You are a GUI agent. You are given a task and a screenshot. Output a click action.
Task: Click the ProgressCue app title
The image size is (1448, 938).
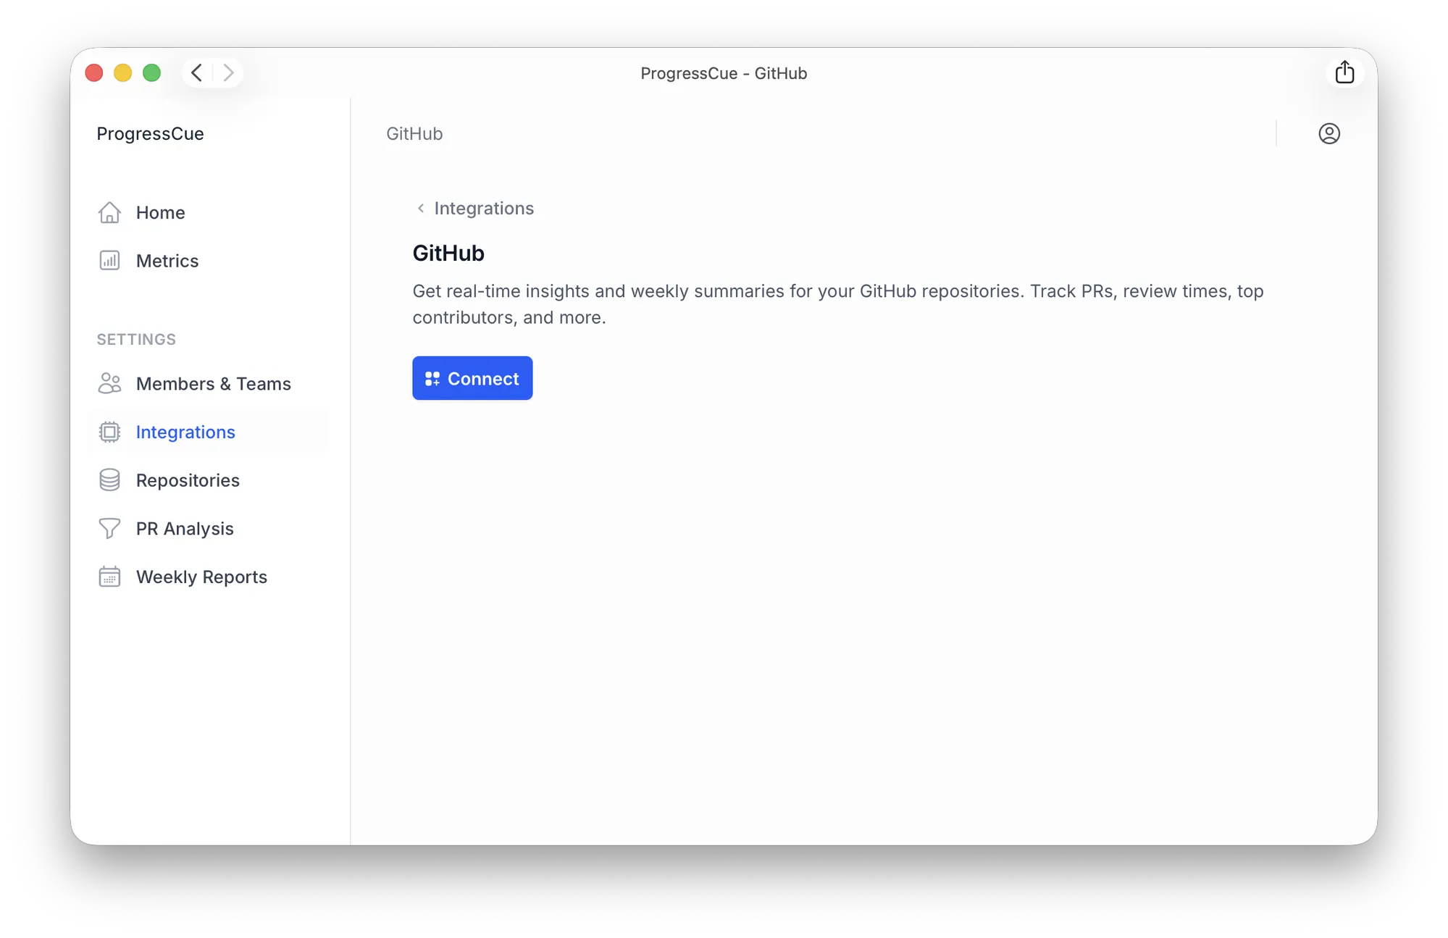click(150, 133)
